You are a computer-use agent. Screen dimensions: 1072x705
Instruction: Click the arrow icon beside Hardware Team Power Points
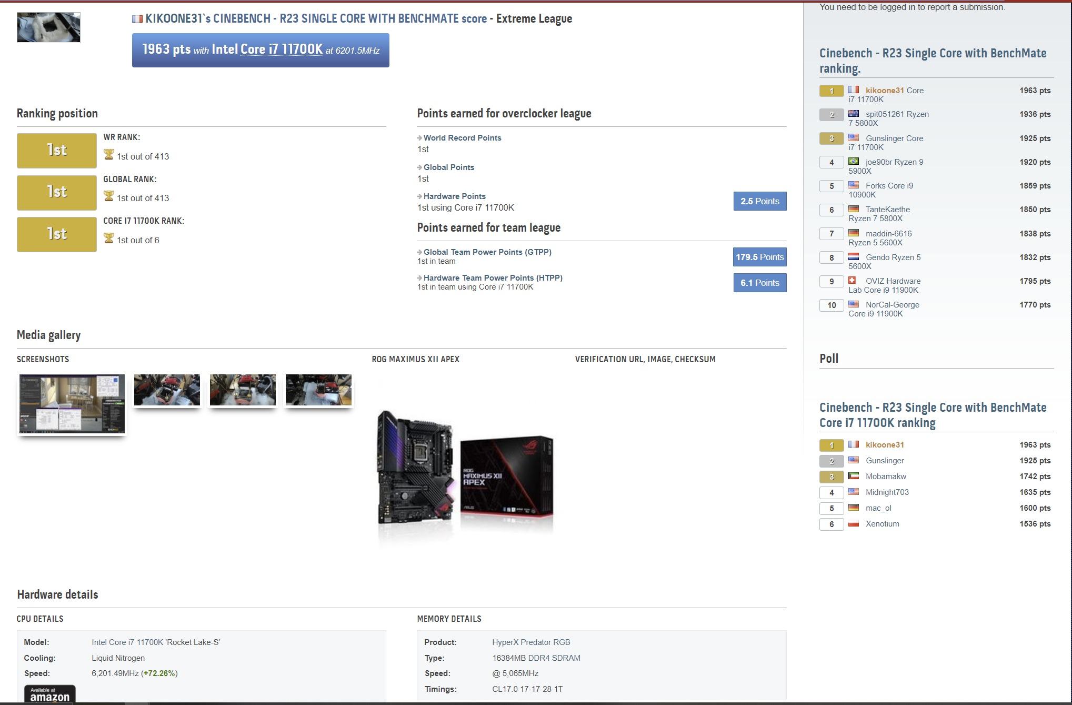click(419, 278)
